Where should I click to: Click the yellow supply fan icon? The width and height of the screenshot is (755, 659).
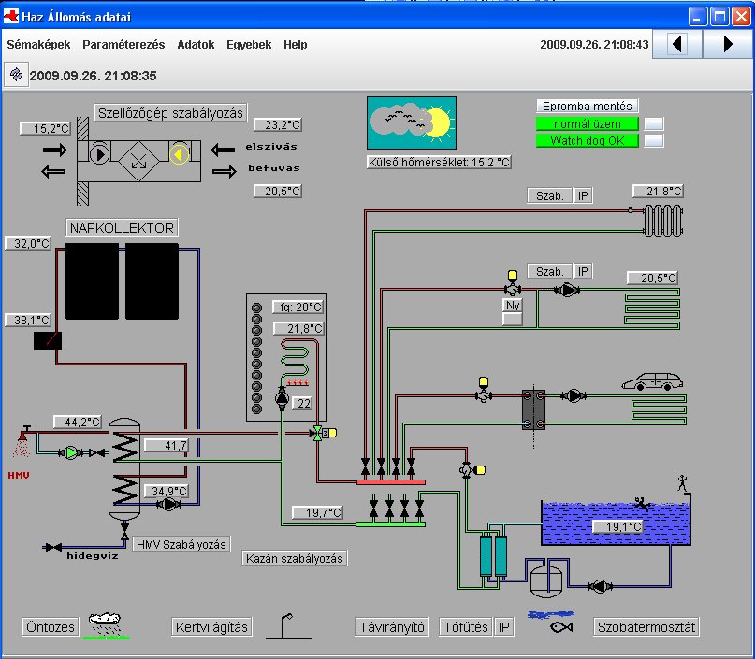click(x=179, y=154)
